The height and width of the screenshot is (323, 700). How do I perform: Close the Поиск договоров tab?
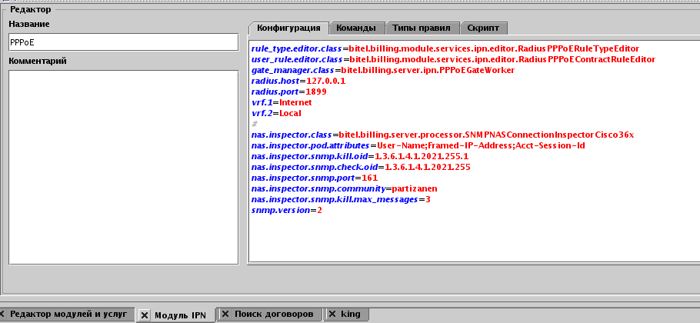point(225,315)
